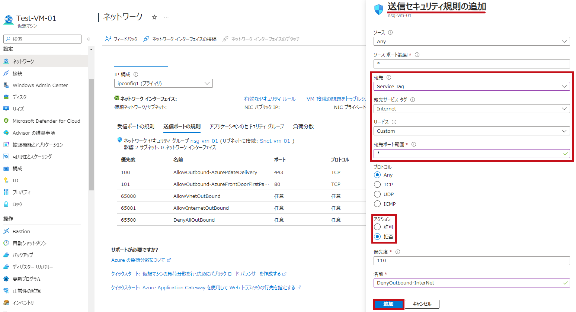Open the Application Gateway quickstart link
Image resolution: width=576 pixels, height=312 pixels.
(x=206, y=287)
